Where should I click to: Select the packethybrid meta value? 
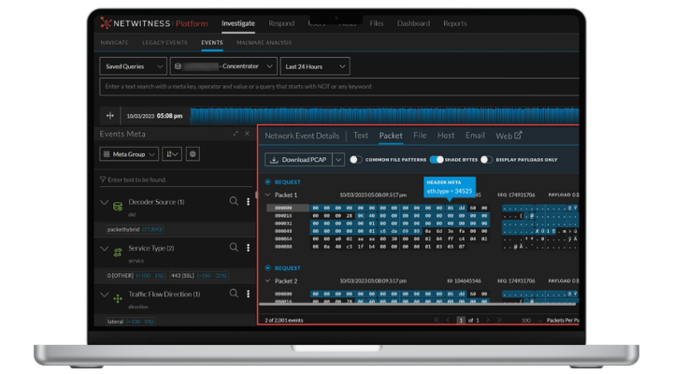point(135,229)
